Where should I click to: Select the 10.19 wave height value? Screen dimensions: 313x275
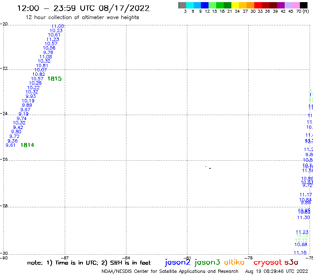click(x=28, y=101)
